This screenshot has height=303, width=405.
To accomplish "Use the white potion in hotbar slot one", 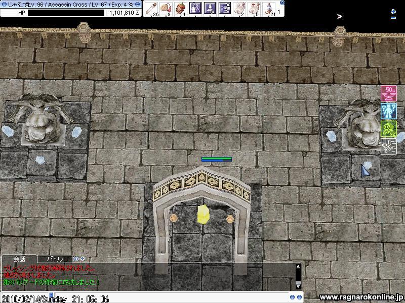I will (151, 9).
